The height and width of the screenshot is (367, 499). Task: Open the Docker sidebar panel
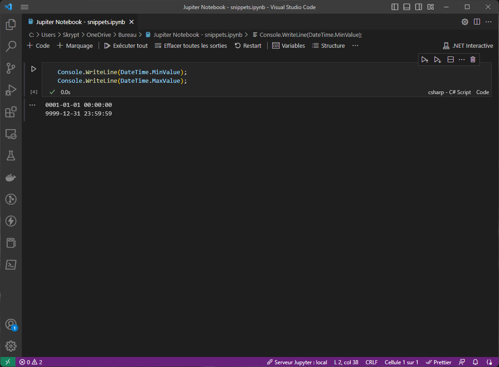11,177
